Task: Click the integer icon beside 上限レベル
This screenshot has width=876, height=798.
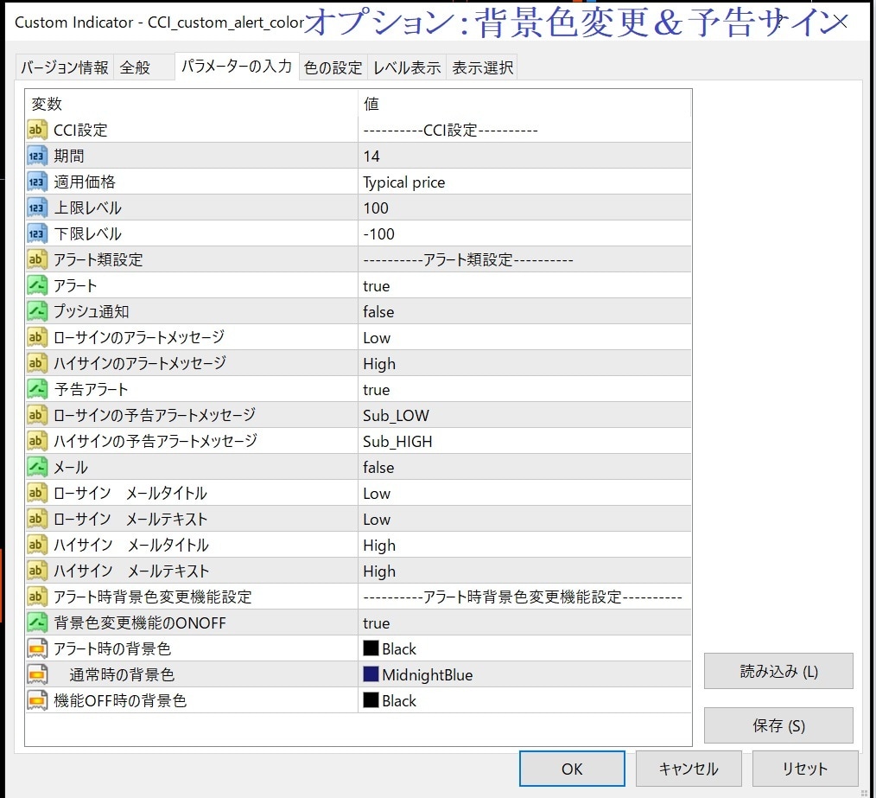Action: tap(37, 207)
